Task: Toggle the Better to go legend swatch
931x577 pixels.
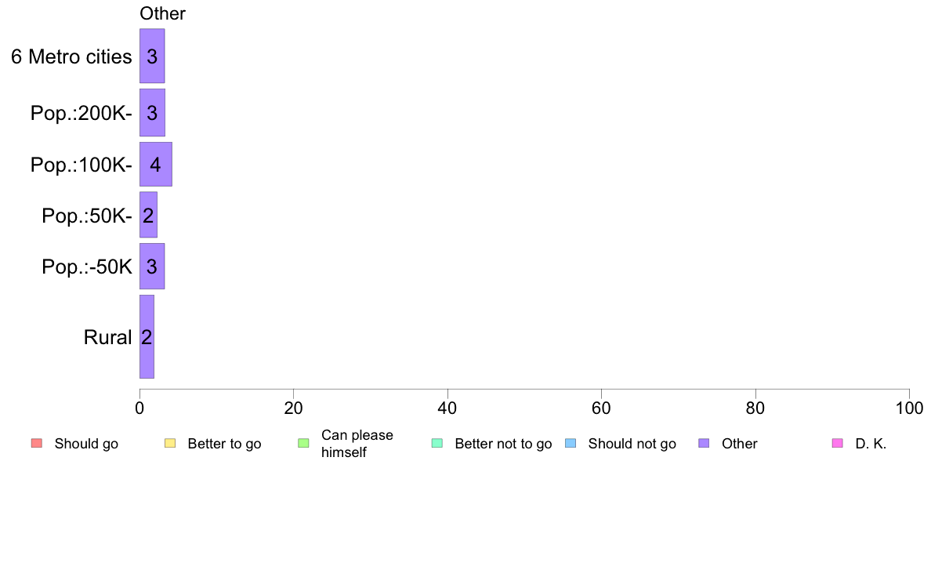Action: pos(170,443)
